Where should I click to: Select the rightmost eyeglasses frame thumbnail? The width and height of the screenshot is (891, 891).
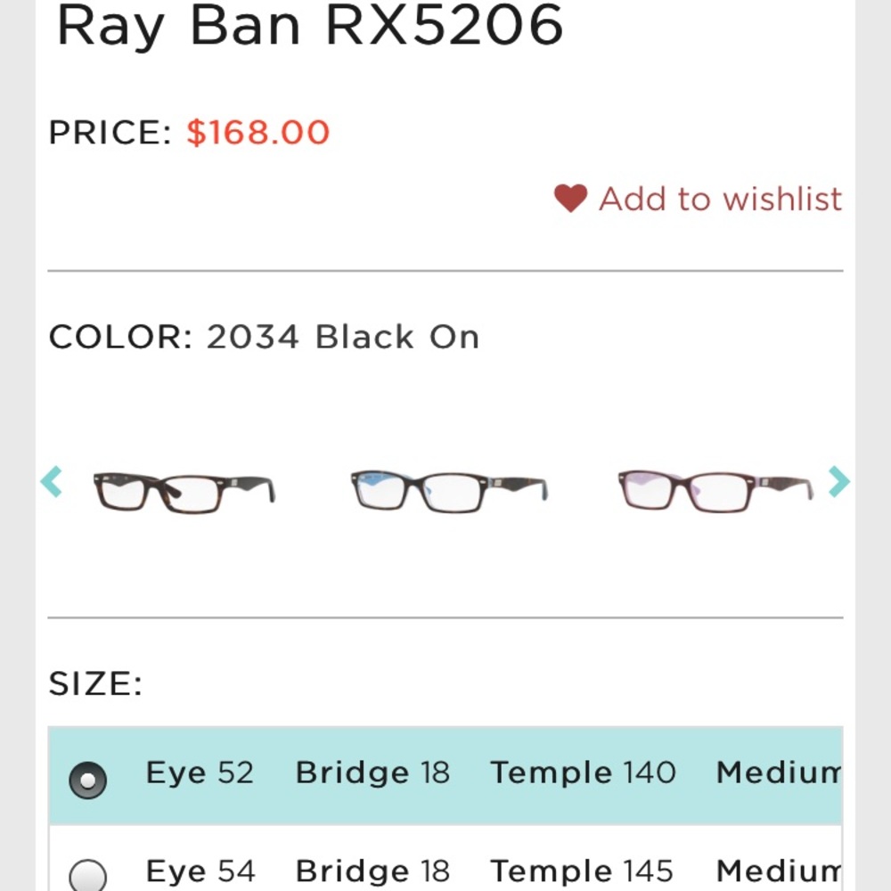point(713,486)
